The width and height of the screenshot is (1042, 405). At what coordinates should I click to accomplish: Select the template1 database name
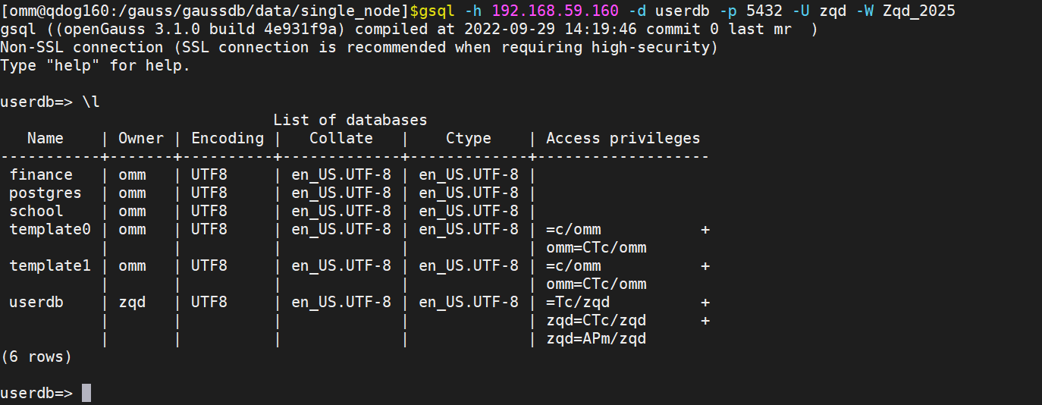50,265
